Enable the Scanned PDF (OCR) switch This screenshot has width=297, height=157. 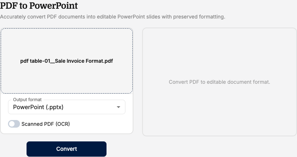[x=14, y=124]
